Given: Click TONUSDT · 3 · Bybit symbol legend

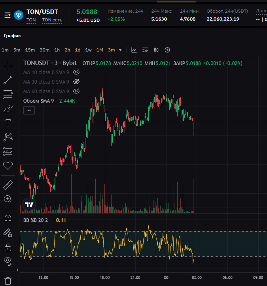Looking at the screenshot, I should [x=50, y=63].
